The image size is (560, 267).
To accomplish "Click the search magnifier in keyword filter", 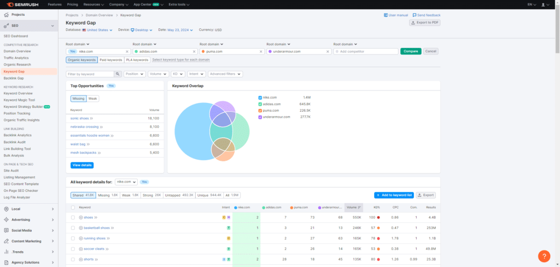I will (118, 74).
